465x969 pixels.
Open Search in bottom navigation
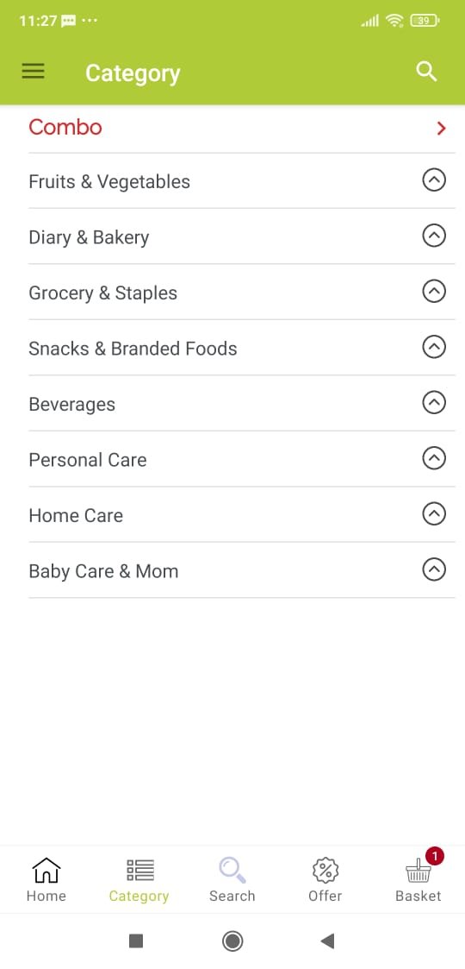coord(232,879)
